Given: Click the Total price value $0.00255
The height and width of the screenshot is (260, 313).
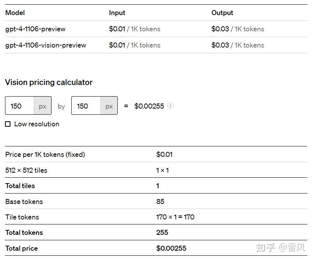Looking at the screenshot, I should (171, 248).
